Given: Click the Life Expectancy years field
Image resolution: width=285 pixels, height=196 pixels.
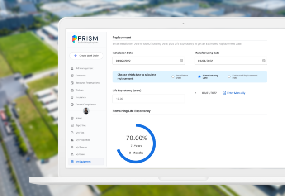Looking at the screenshot, I should pos(148,99).
